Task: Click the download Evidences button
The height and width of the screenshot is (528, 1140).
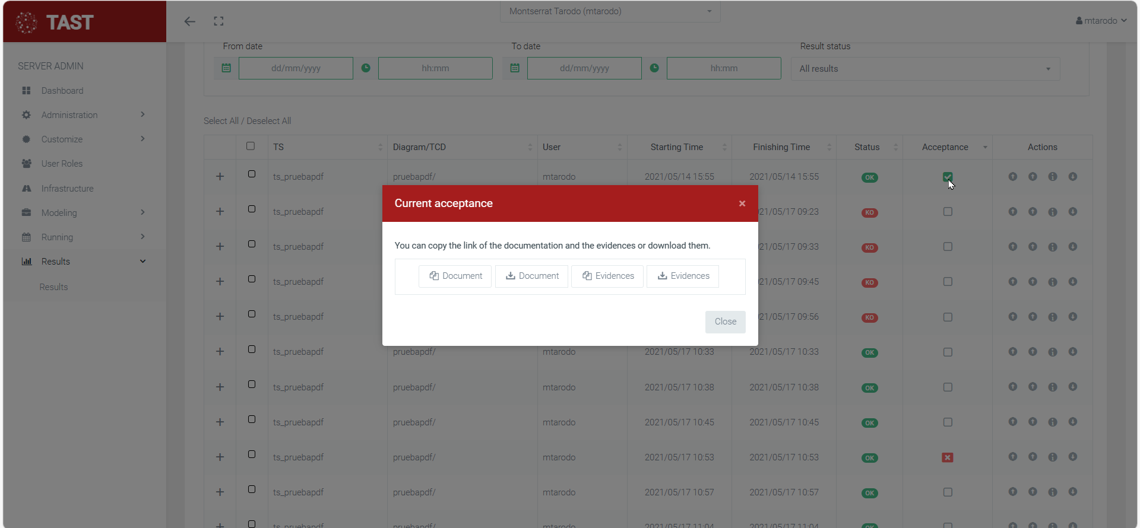Action: pos(683,276)
